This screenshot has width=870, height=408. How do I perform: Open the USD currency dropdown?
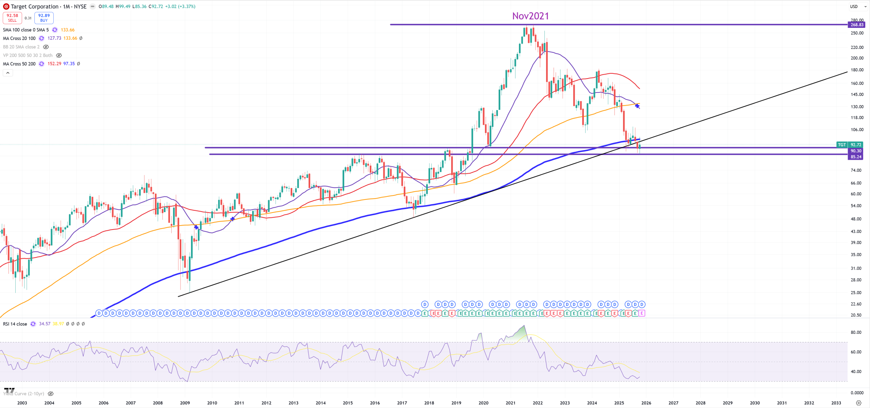click(858, 6)
